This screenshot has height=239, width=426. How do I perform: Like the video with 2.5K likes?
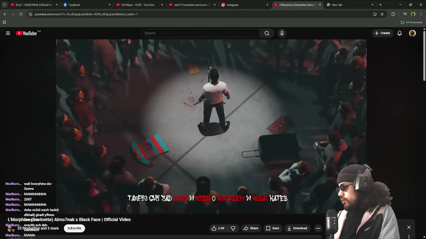(x=218, y=228)
